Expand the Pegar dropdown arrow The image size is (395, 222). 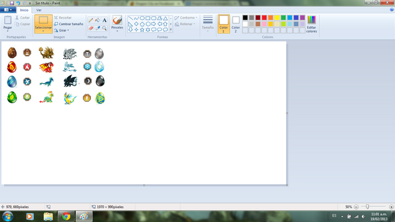point(8,31)
